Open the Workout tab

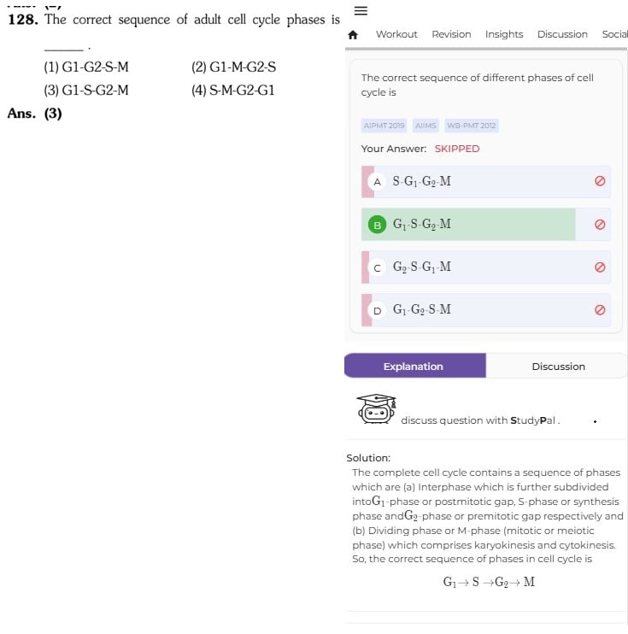click(396, 34)
